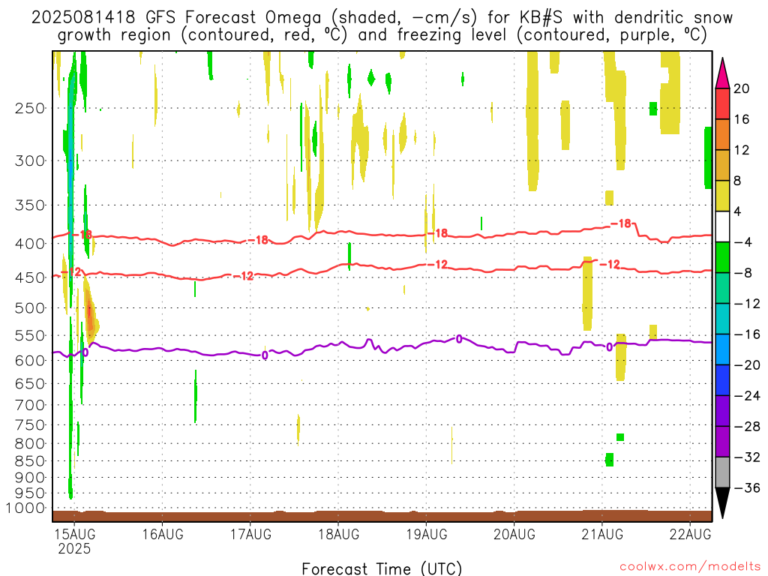Viewport: 768px width, 576px height.
Task: Click the Forecast Time (UTC) axis title
Action: [382, 568]
